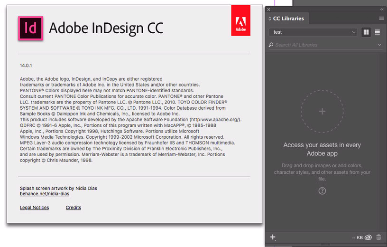Image resolution: width=387 pixels, height=247 pixels.
Task: Open the test library dropdown
Action: (x=313, y=32)
